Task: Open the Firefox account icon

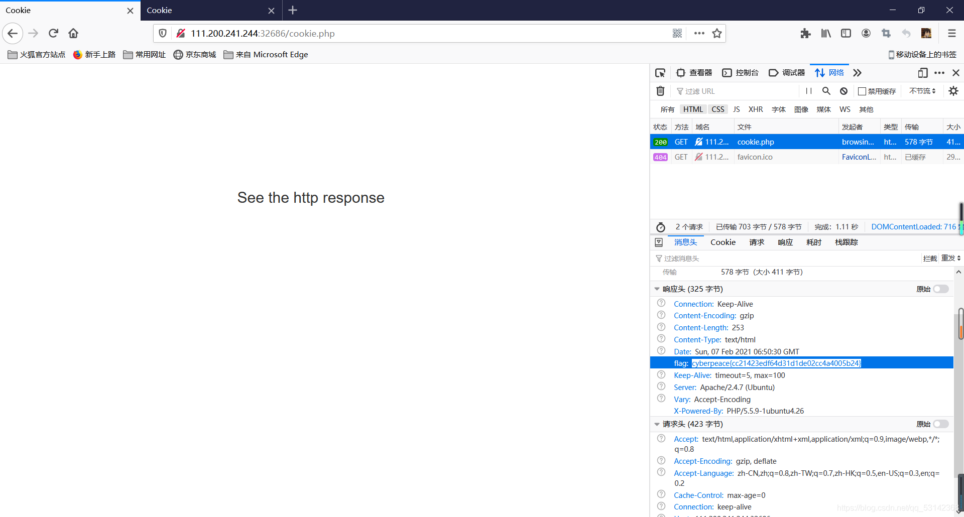Action: click(866, 34)
